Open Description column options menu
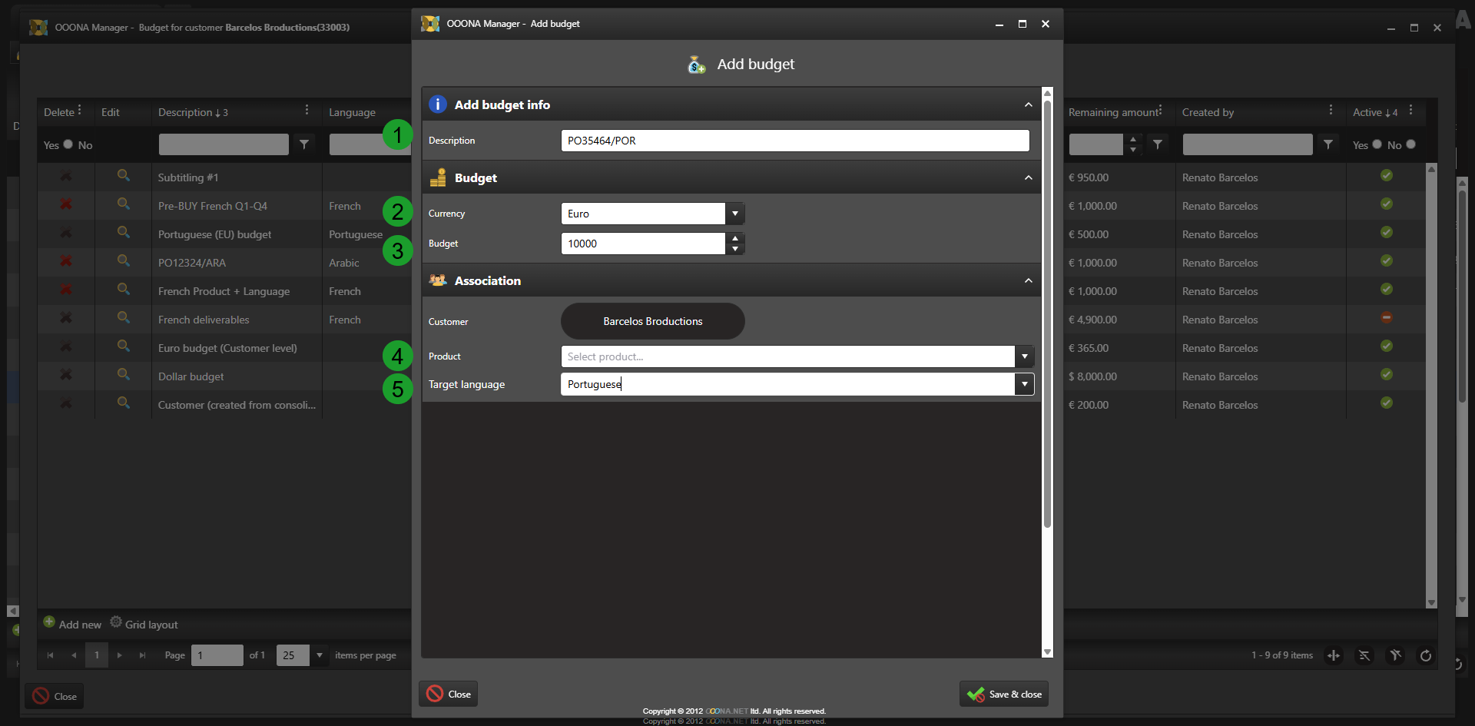 click(x=307, y=111)
